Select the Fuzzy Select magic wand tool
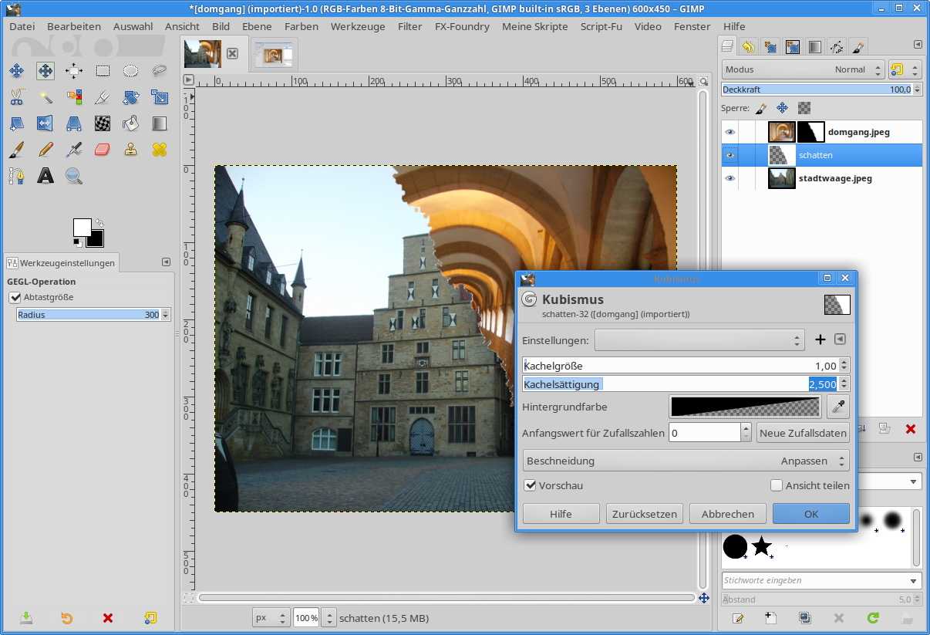Screen dimensions: 930x635 pos(45,97)
